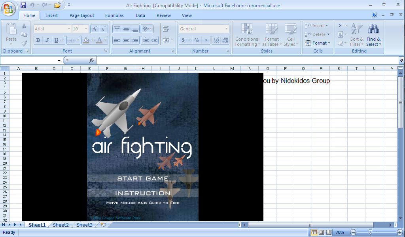Apply Accounting dollar format
The width and height of the screenshot is (405, 237).
[184, 40]
